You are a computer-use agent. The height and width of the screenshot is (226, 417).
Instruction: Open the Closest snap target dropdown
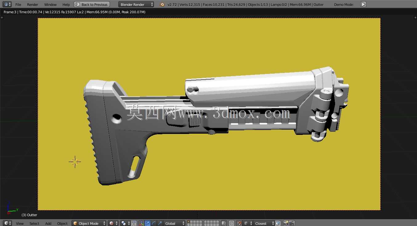coord(264,223)
